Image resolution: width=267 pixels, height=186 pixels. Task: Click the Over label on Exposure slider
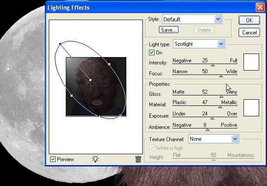[x=232, y=114]
